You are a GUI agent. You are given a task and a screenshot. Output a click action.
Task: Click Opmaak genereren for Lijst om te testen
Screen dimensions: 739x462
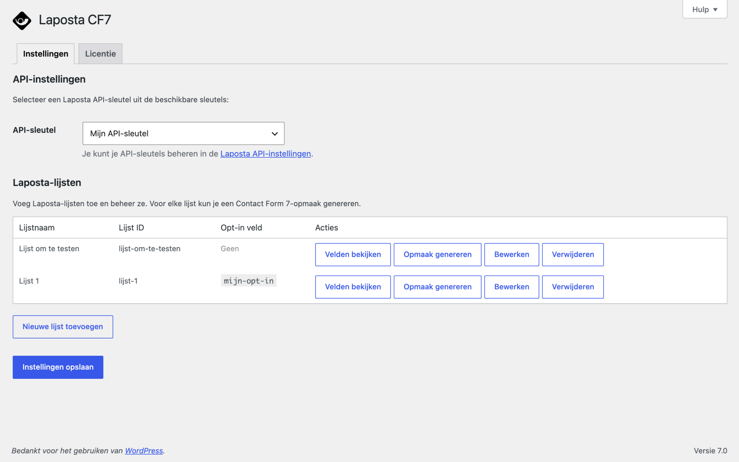pos(437,254)
